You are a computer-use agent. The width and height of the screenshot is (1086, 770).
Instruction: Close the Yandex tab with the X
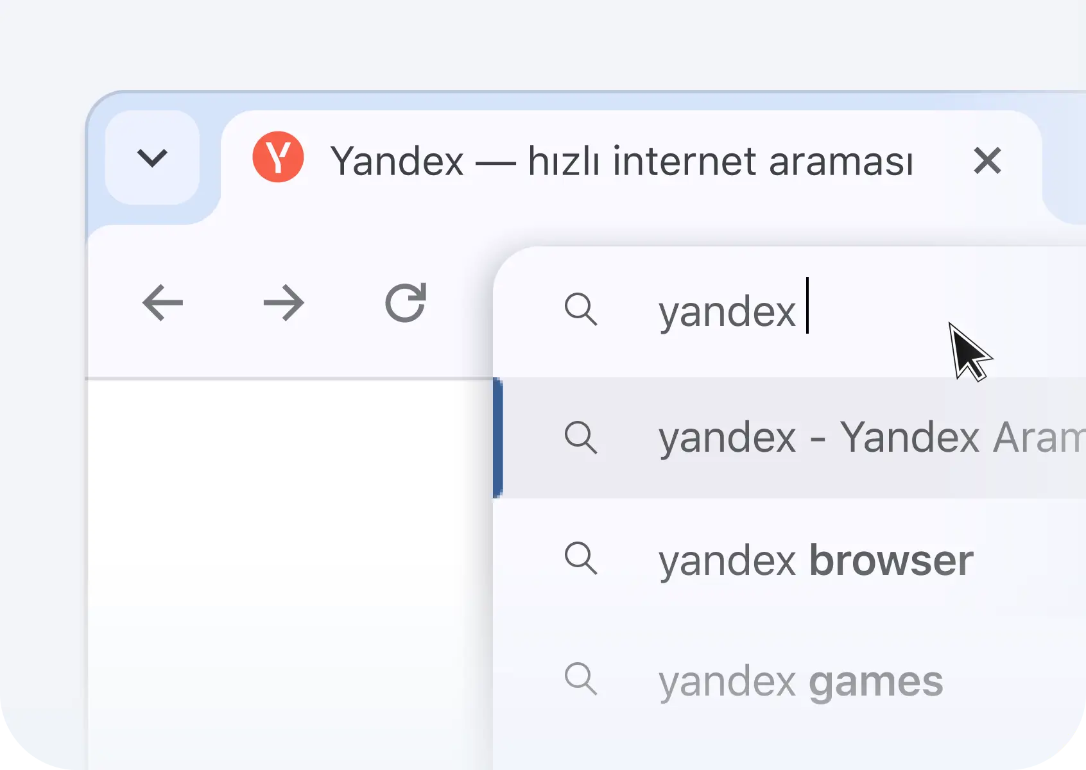(x=987, y=160)
